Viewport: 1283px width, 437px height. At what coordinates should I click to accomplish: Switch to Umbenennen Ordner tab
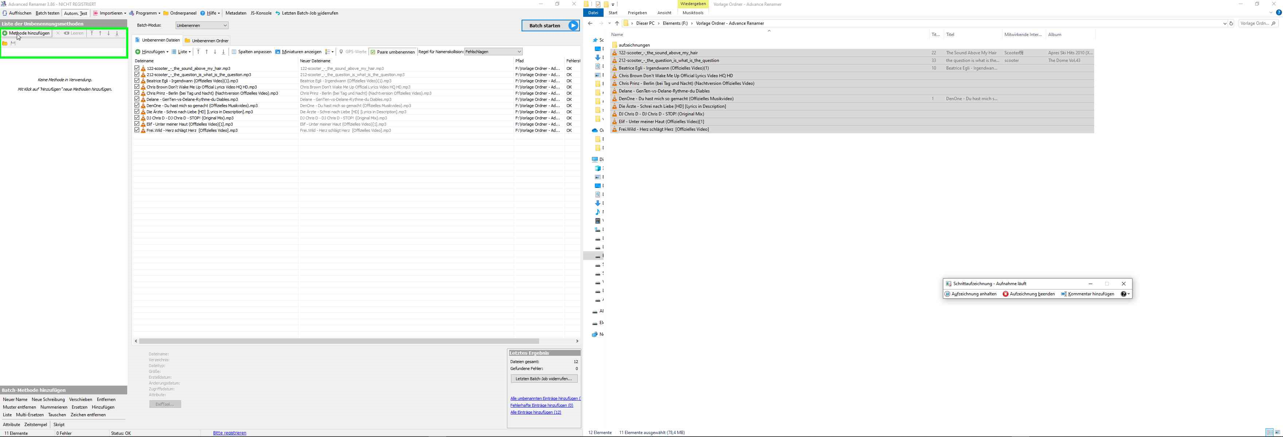point(207,41)
